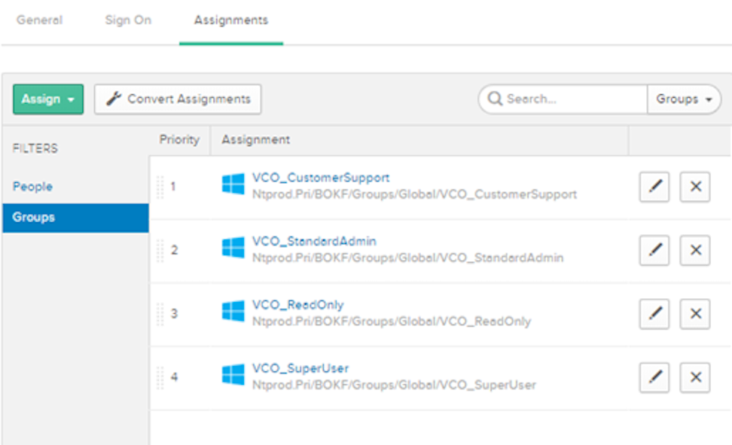The image size is (732, 445).
Task: Edit the VCO_CustomerSupport assignment with pencil icon
Action: point(654,187)
